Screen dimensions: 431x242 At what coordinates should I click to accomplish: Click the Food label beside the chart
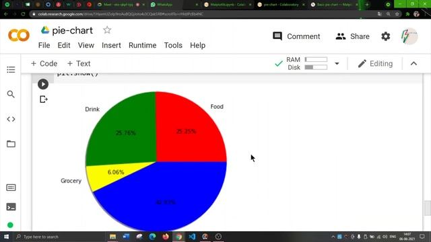(x=217, y=106)
